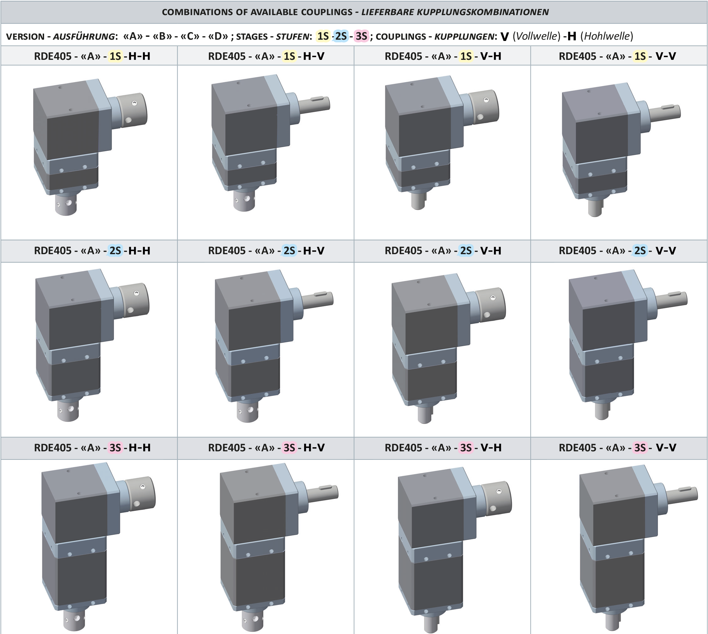Click the RDE405 «A» 3S V-H gearbox image
708x634 pixels.
click(455, 550)
